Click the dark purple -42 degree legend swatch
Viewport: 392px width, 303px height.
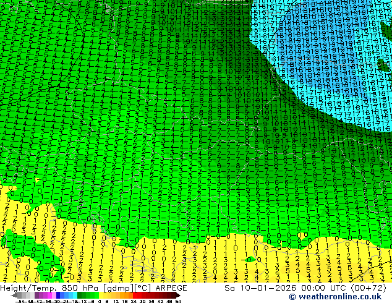click(x=36, y=295)
